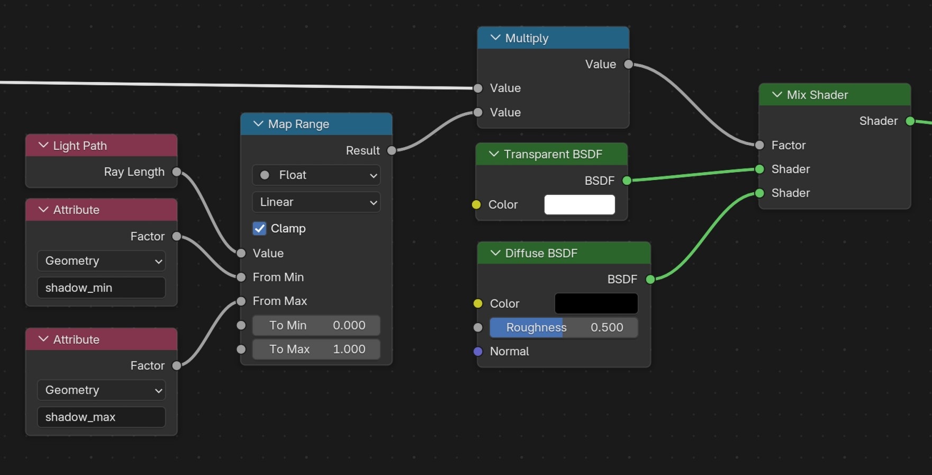Toggle the Clamp checkbox in Map Range
The height and width of the screenshot is (475, 932).
(x=259, y=228)
